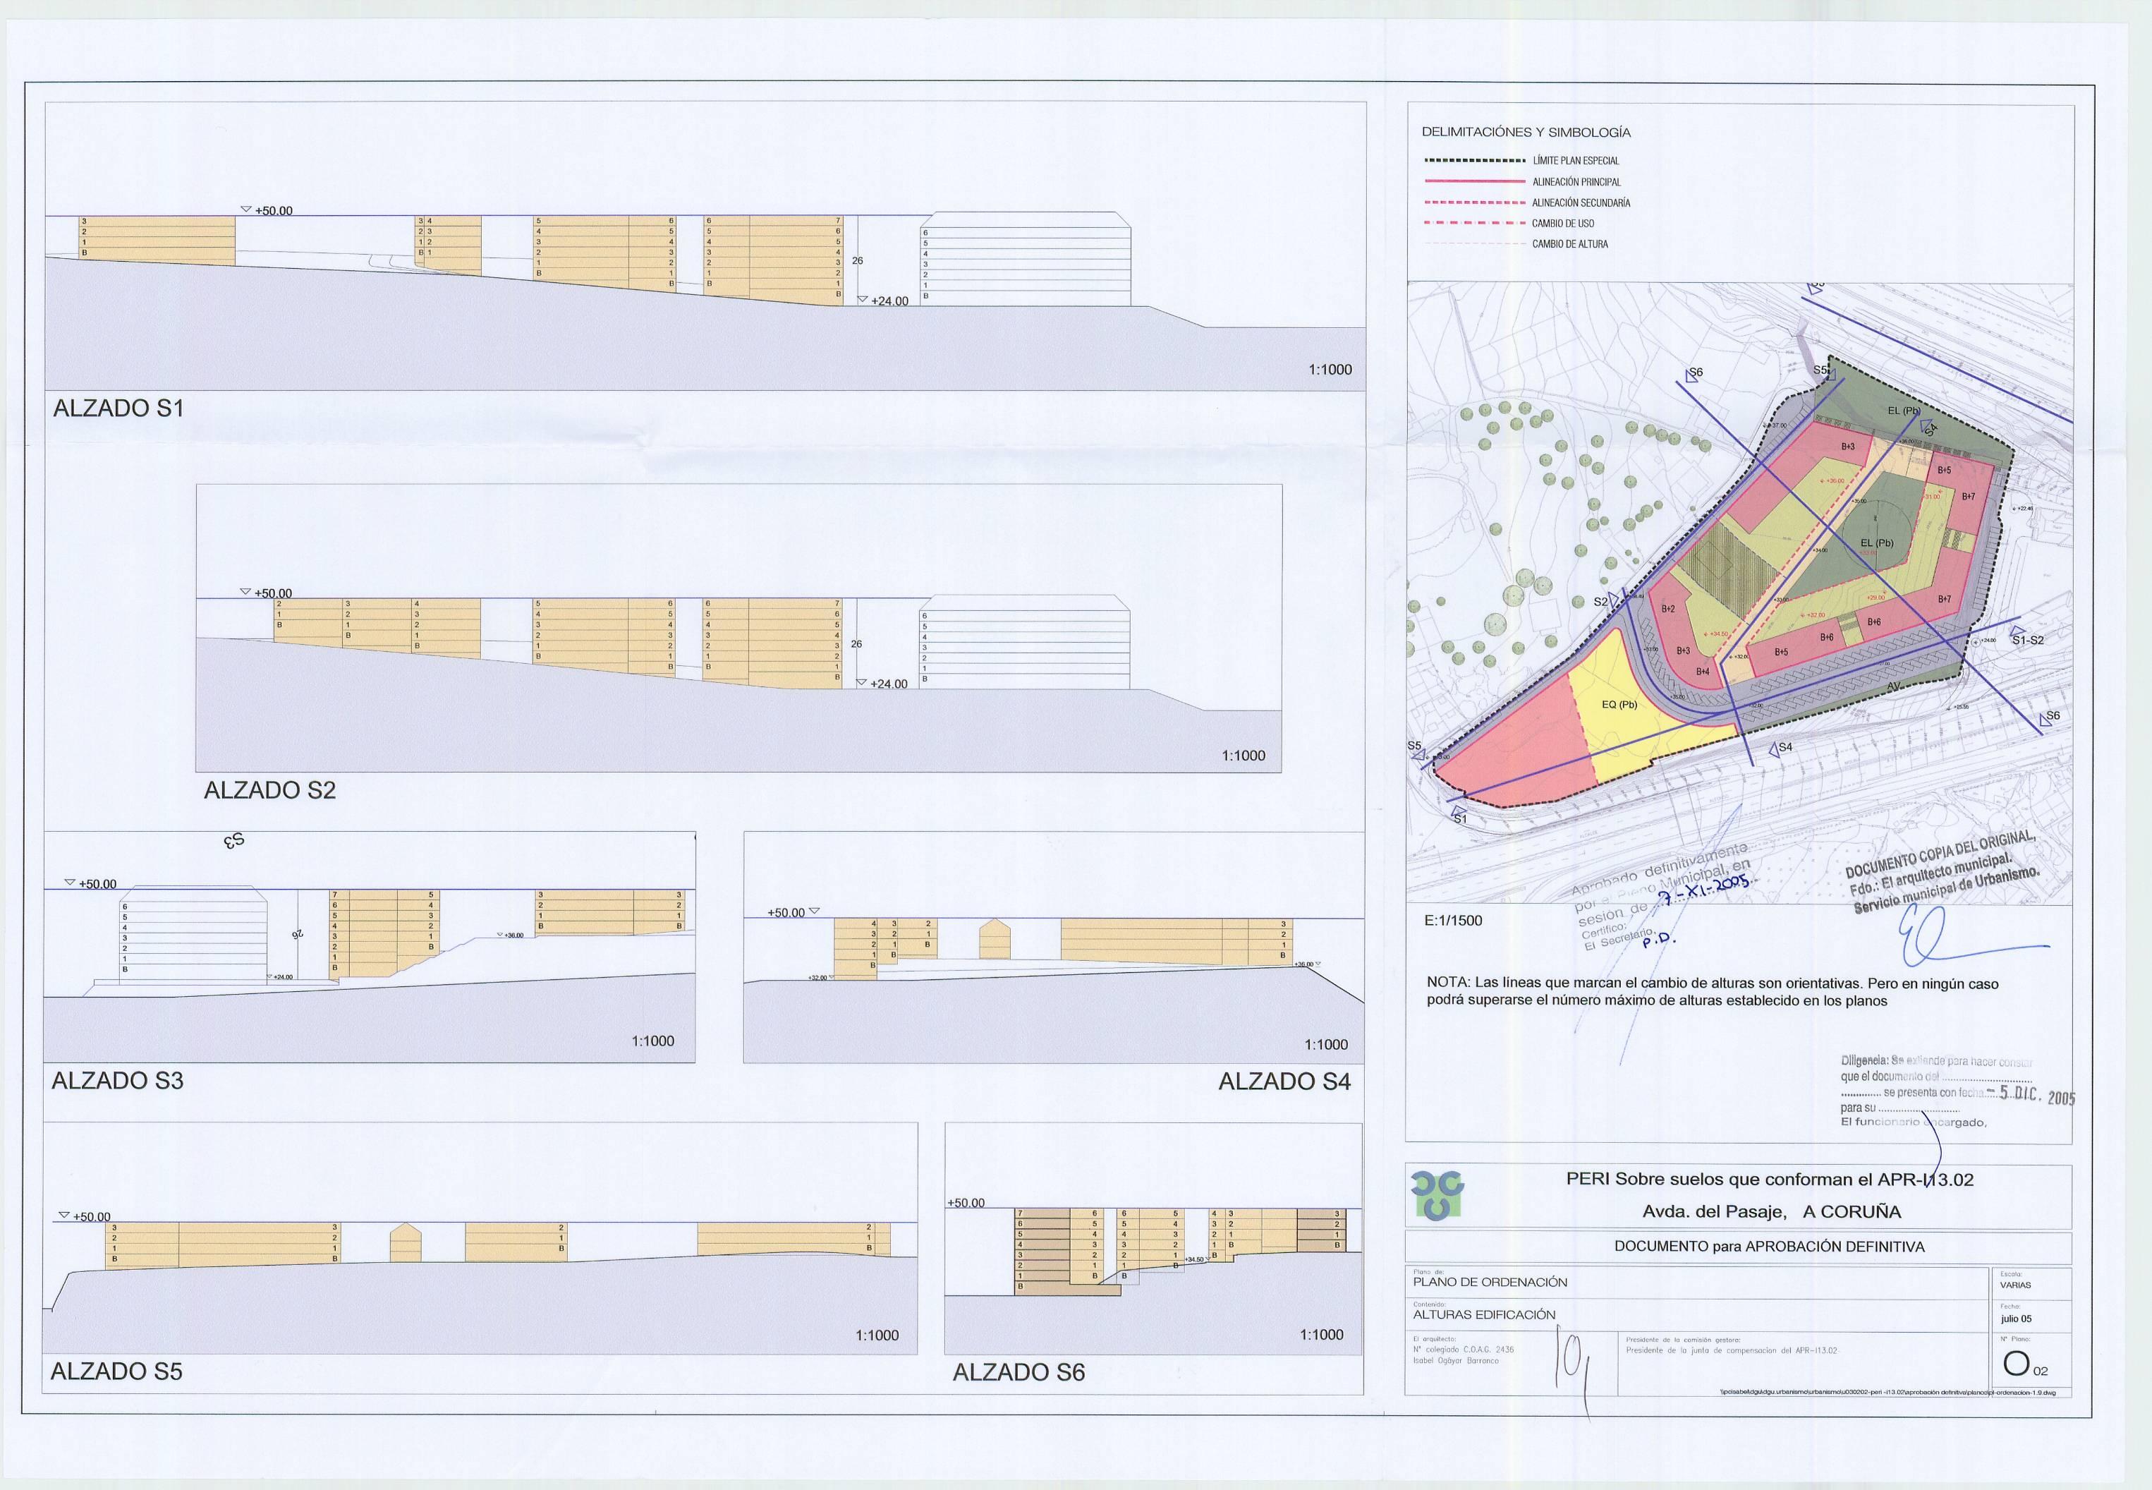Click the "+36.00" level mark in Alzado S3
The width and height of the screenshot is (2152, 1490).
[509, 935]
